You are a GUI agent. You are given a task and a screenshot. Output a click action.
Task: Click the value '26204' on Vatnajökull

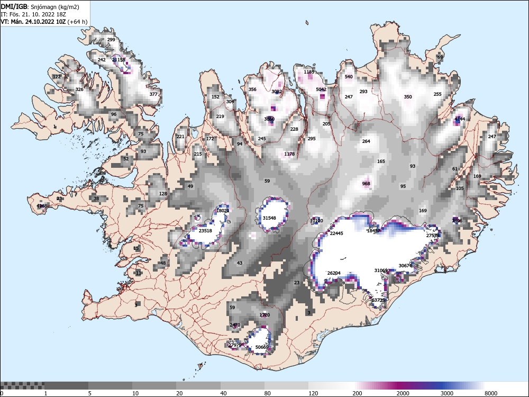[x=334, y=273]
